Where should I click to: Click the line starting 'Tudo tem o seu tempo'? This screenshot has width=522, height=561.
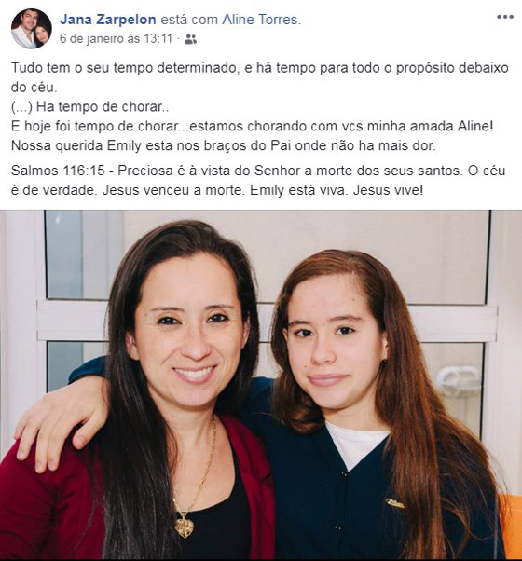(x=260, y=68)
